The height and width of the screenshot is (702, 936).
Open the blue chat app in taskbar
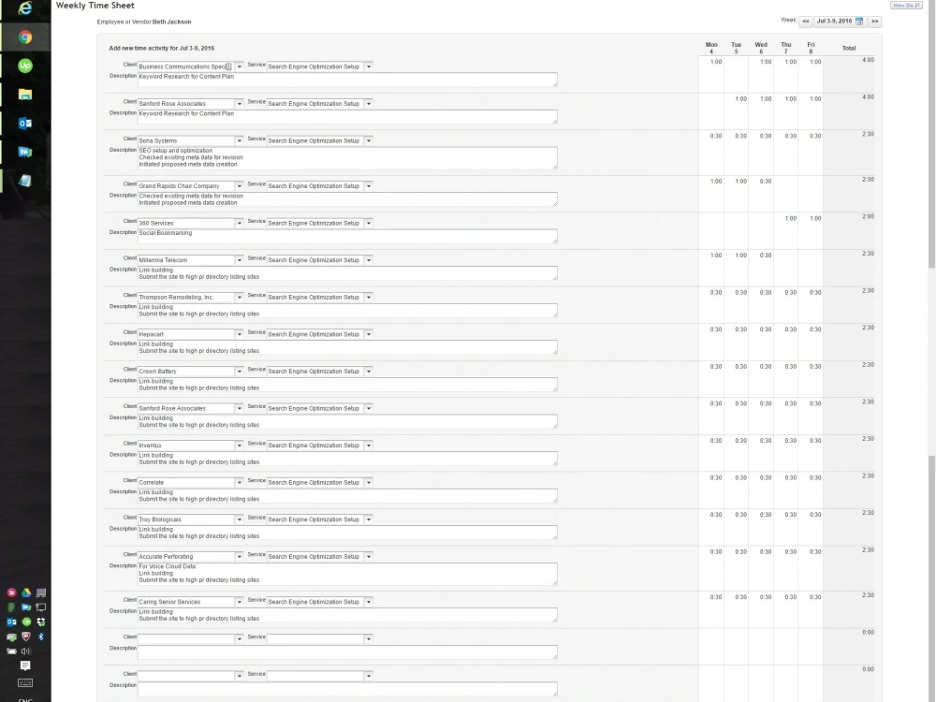click(25, 152)
